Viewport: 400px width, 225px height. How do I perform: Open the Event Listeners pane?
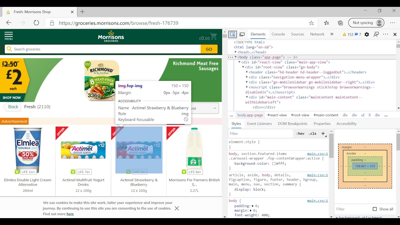259,124
